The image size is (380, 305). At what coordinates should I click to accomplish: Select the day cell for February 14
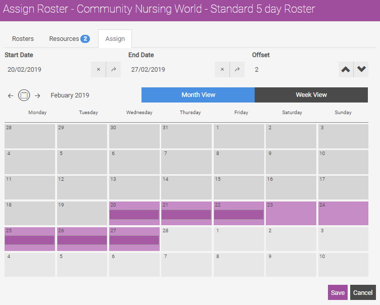coord(186,187)
